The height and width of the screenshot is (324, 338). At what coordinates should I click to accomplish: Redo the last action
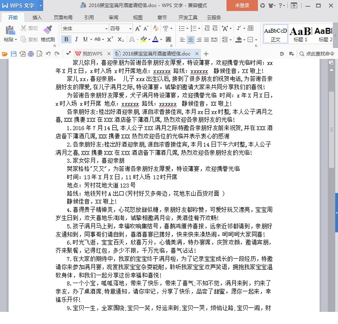tap(57, 54)
